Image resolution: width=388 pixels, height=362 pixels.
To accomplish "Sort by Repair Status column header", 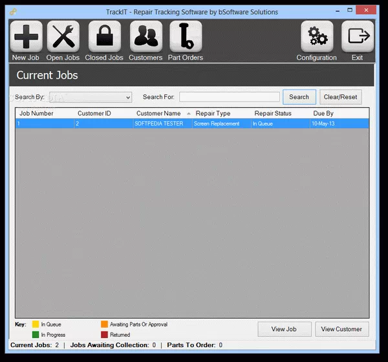I will tap(273, 113).
